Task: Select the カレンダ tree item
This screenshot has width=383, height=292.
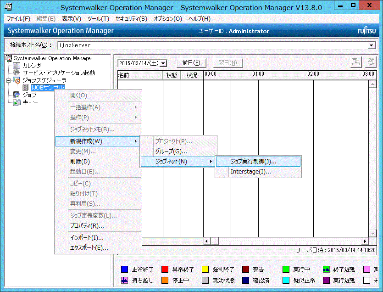Action: (x=32, y=66)
